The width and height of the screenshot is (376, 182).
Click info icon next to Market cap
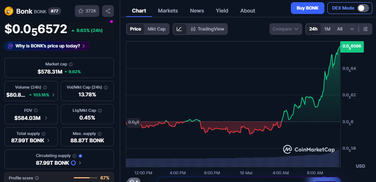pyautogui.click(x=71, y=64)
